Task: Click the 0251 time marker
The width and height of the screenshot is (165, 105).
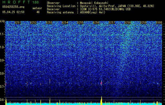Action: pyautogui.click(x=18, y=23)
